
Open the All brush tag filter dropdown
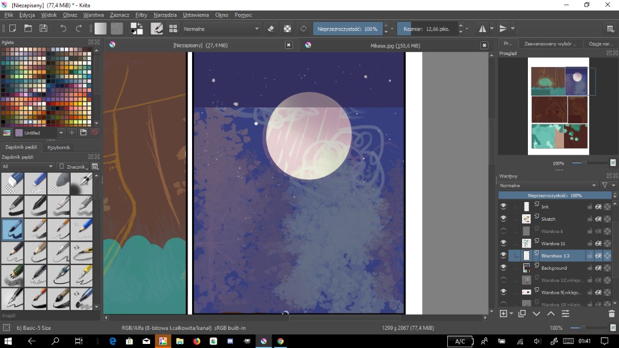coord(27,166)
